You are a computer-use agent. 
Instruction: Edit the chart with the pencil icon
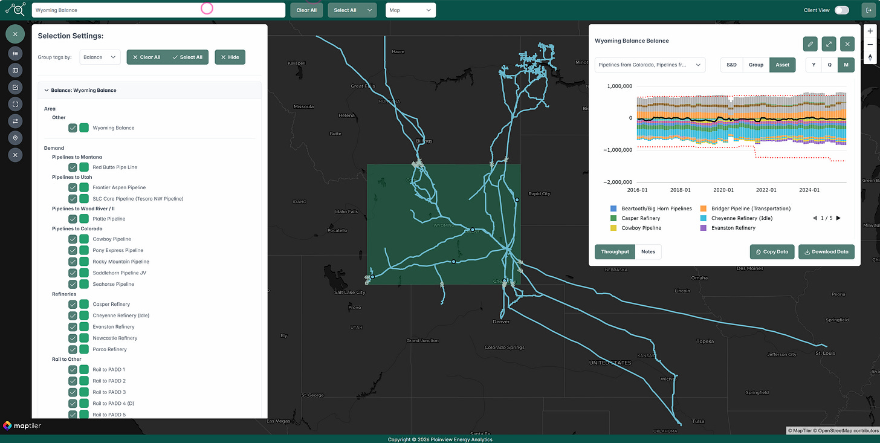(x=810, y=44)
